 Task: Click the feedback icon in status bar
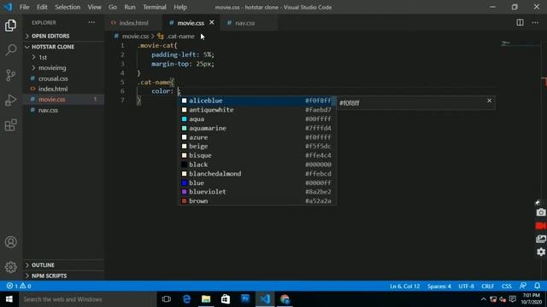pos(522,286)
